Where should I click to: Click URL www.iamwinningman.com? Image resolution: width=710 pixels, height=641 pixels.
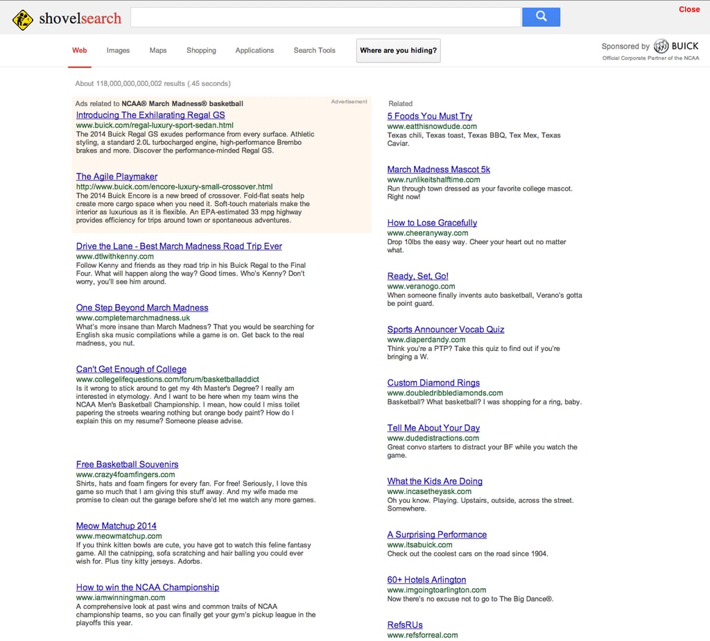tap(121, 598)
